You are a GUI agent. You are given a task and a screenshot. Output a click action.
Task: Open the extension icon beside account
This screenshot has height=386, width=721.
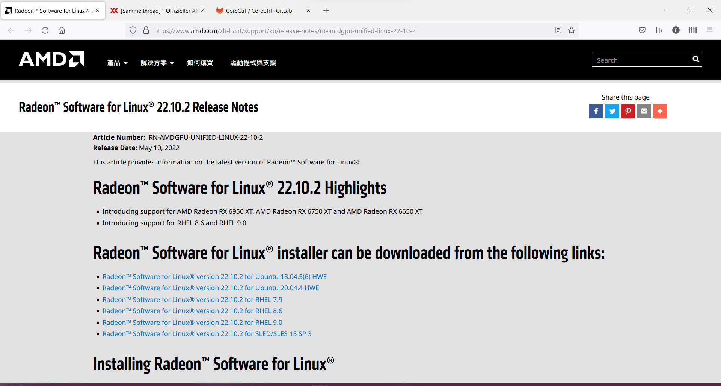[x=693, y=30]
